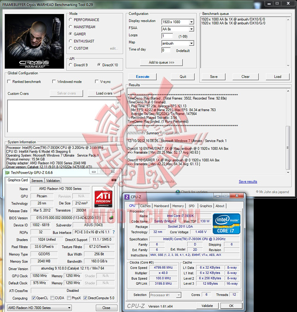297x312 pixels.
Task: Click the Results scrollbar down arrow
Action: pyautogui.click(x=288, y=172)
